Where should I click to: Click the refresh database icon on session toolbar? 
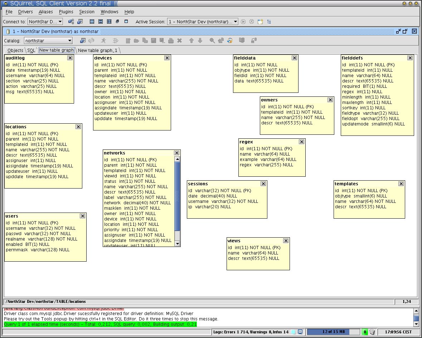92,41
